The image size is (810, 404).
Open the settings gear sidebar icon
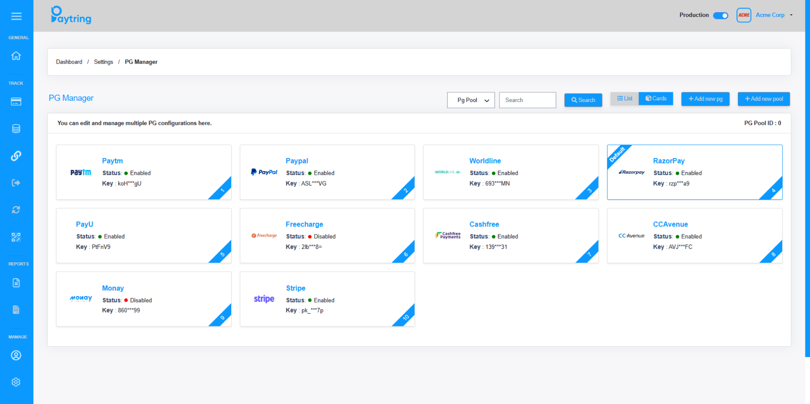16,382
